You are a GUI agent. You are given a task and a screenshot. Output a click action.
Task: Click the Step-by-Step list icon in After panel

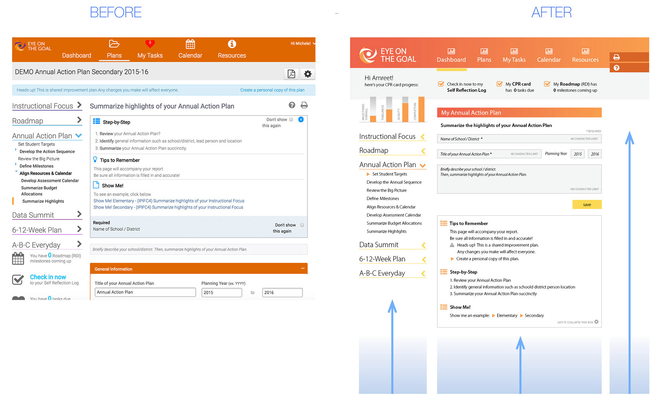(444, 272)
